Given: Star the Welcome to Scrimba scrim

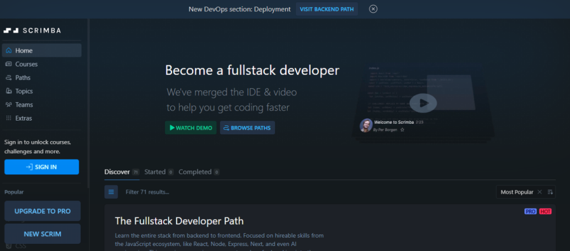Looking at the screenshot, I should click(x=402, y=130).
